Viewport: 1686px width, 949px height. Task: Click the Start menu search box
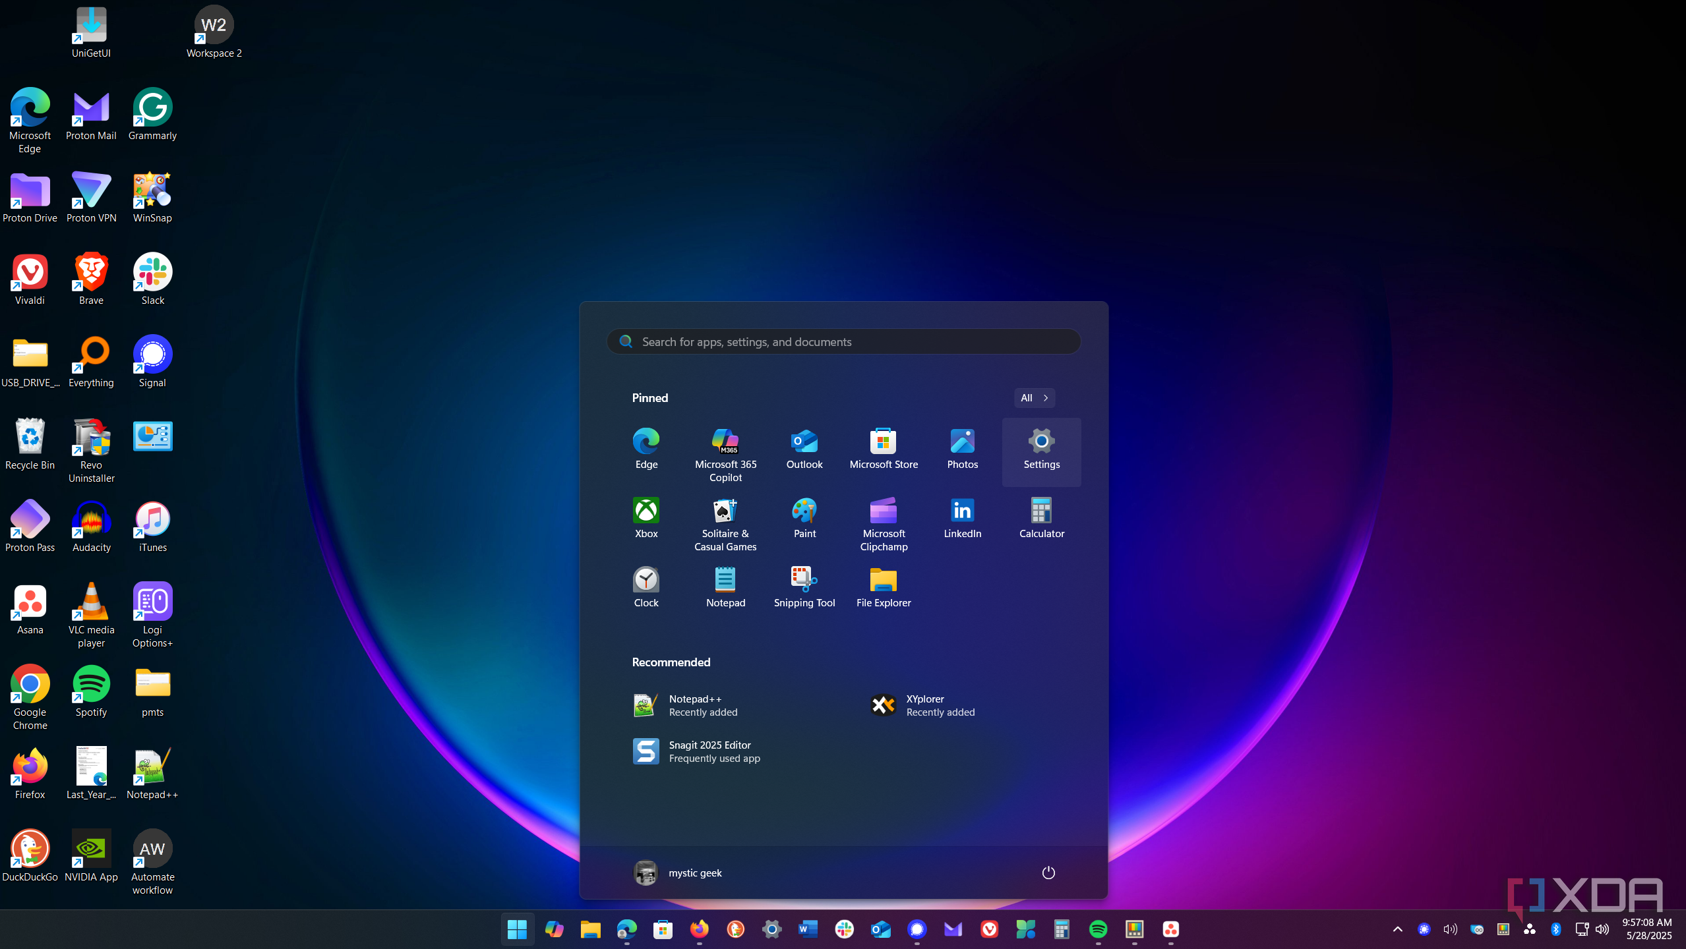pos(843,341)
